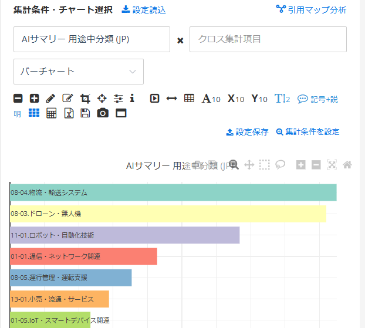Click the horizontal arrows swap icon

(x=171, y=99)
